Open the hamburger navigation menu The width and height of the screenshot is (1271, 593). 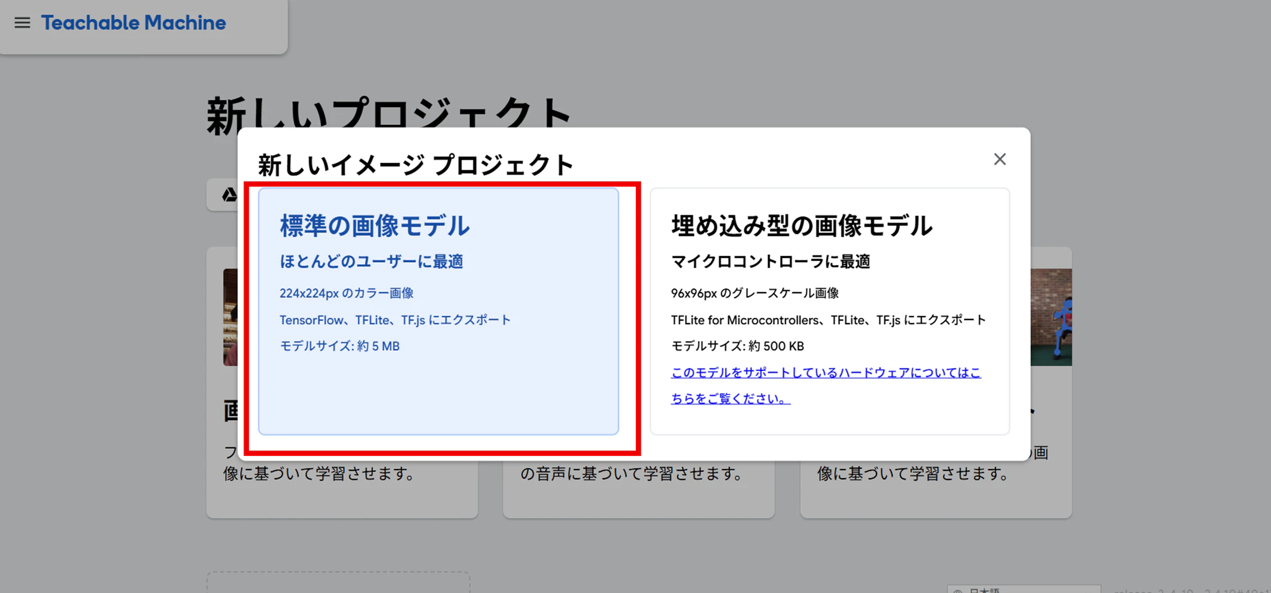click(x=22, y=23)
